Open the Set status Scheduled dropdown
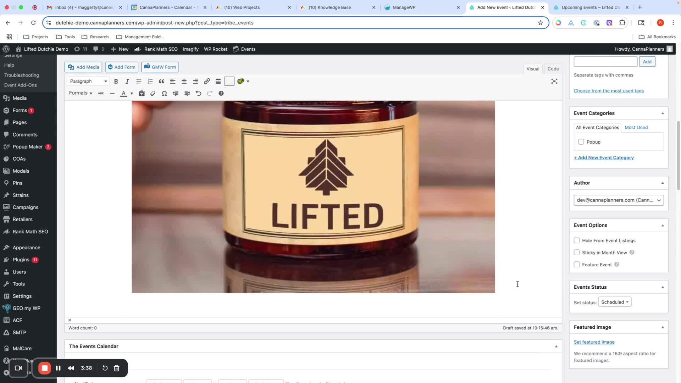Screen dimensions: 681x383 [614, 302]
